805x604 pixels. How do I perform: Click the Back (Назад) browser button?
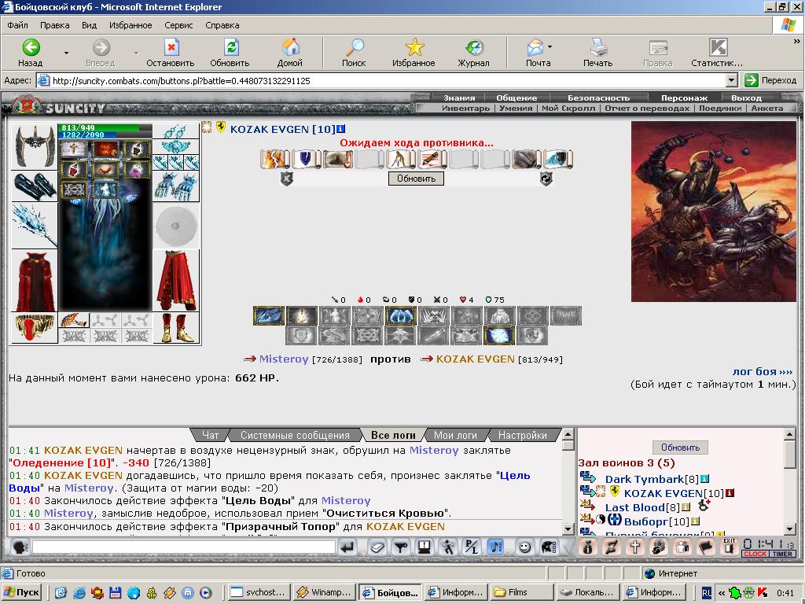click(x=31, y=53)
